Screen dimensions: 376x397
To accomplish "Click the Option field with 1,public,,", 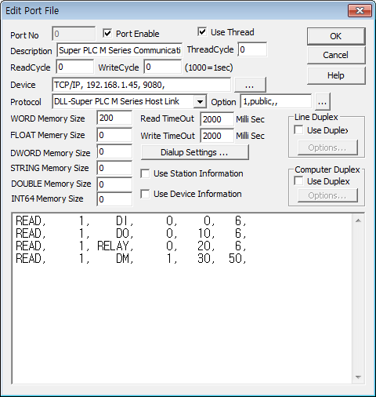I will [276, 101].
